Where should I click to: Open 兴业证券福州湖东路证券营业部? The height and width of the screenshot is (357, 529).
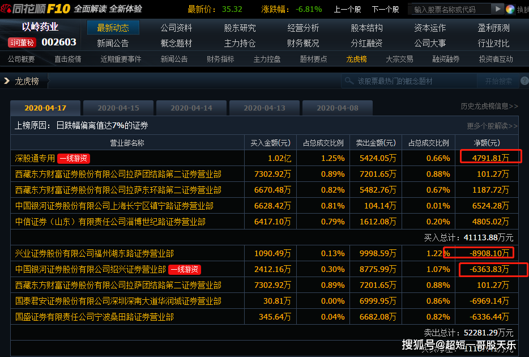coord(95,253)
